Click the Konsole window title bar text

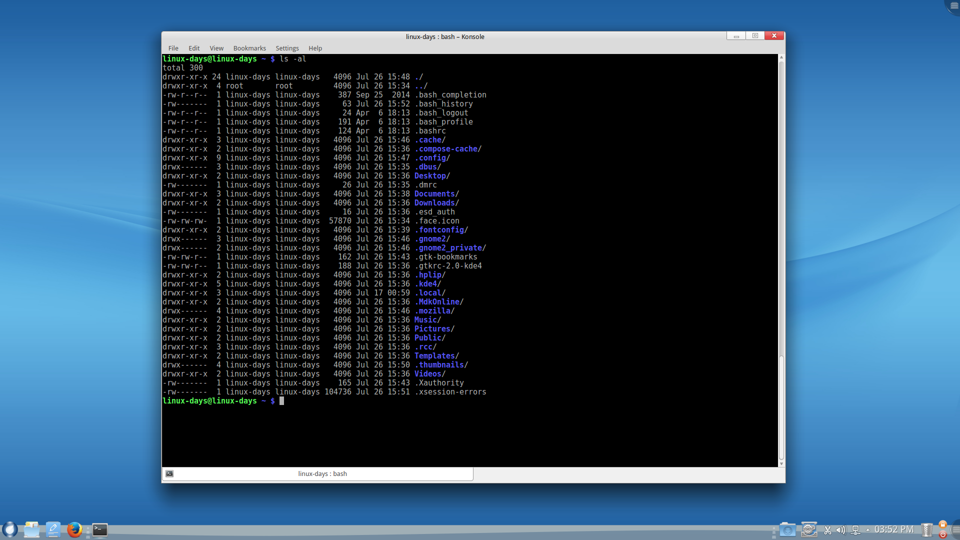pos(445,36)
